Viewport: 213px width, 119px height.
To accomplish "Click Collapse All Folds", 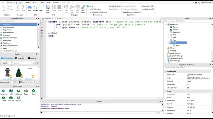I will (148, 9).
